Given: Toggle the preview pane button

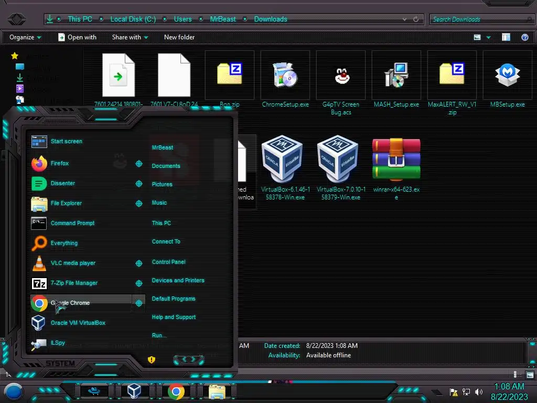Looking at the screenshot, I should tap(506, 37).
